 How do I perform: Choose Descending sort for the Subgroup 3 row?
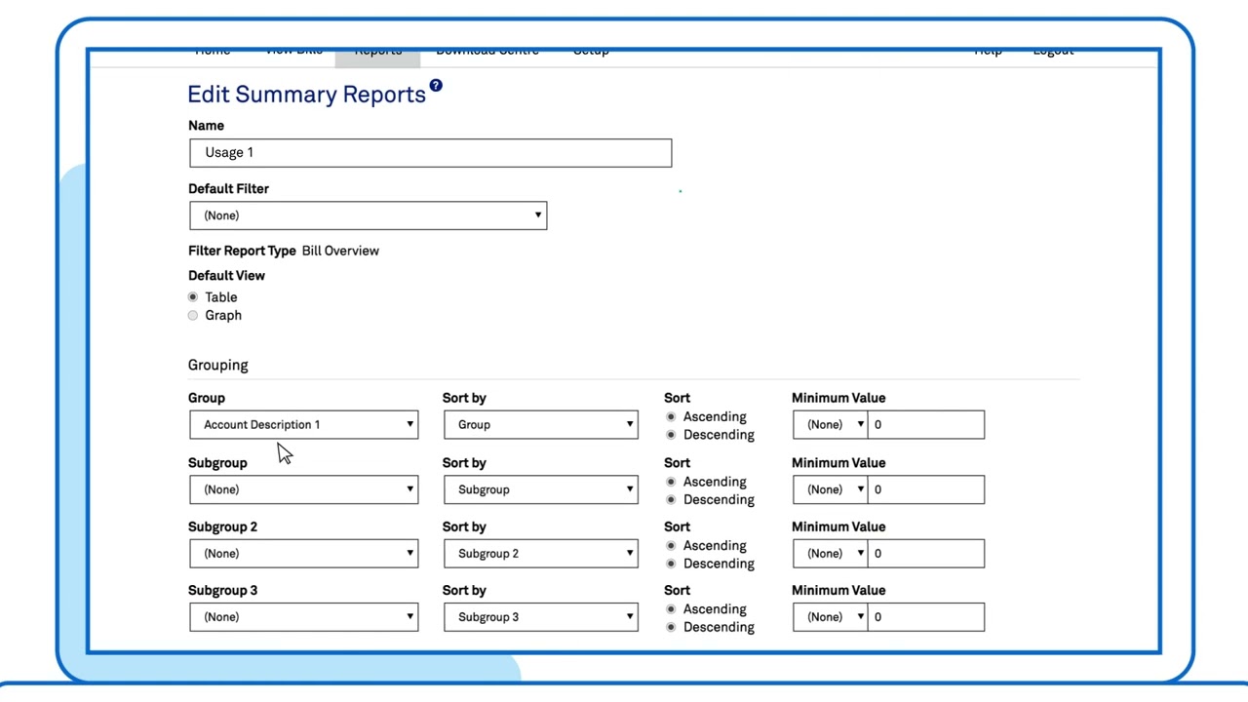click(x=671, y=627)
